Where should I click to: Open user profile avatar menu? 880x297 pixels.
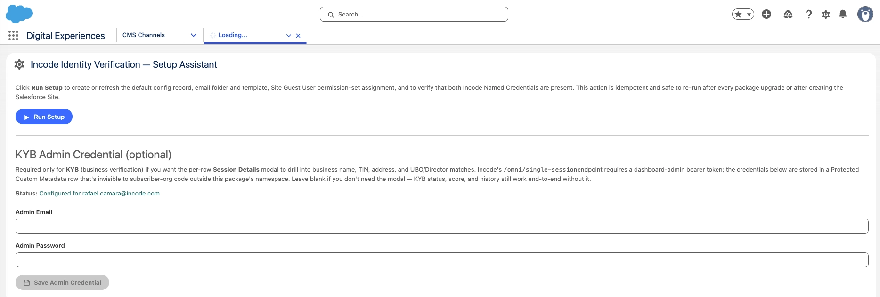click(865, 14)
